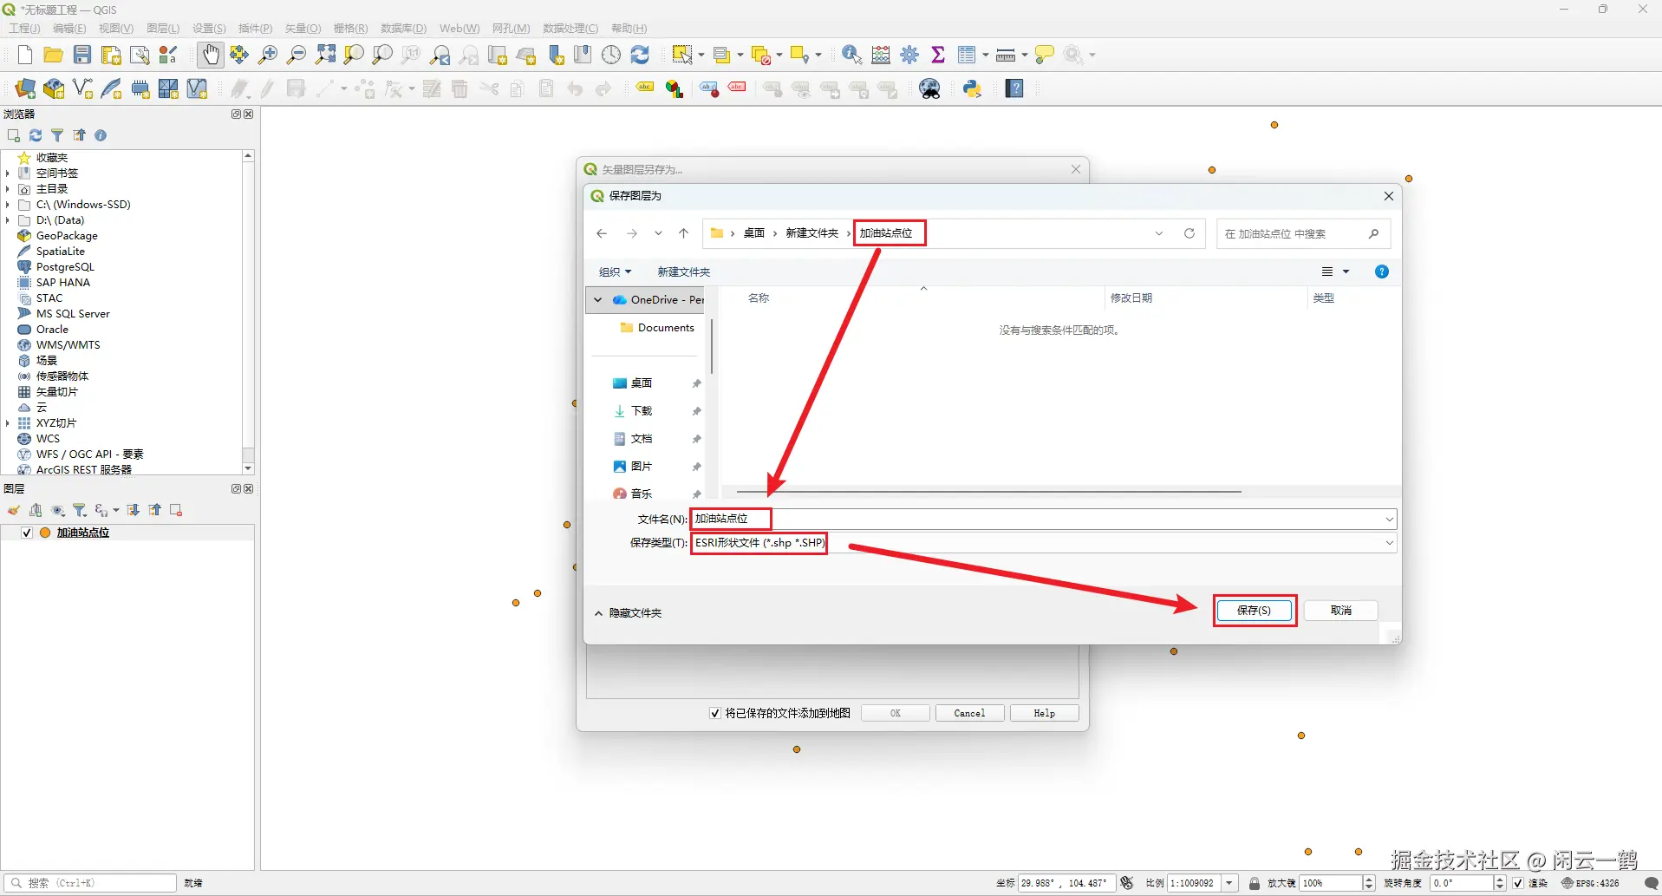The height and width of the screenshot is (896, 1662).
Task: Open the 数据处理 menu
Action: click(570, 29)
